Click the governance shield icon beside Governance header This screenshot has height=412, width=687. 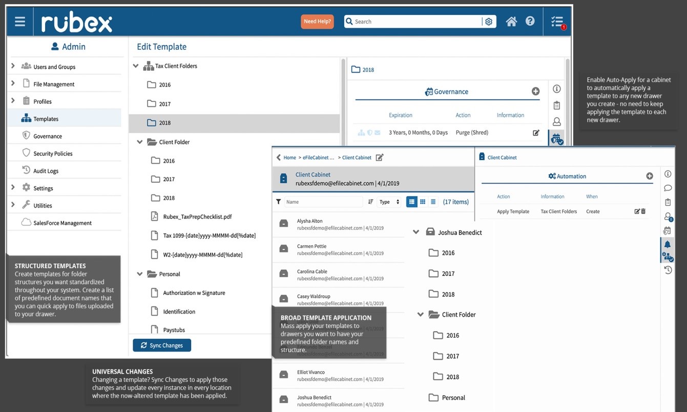[x=428, y=91]
